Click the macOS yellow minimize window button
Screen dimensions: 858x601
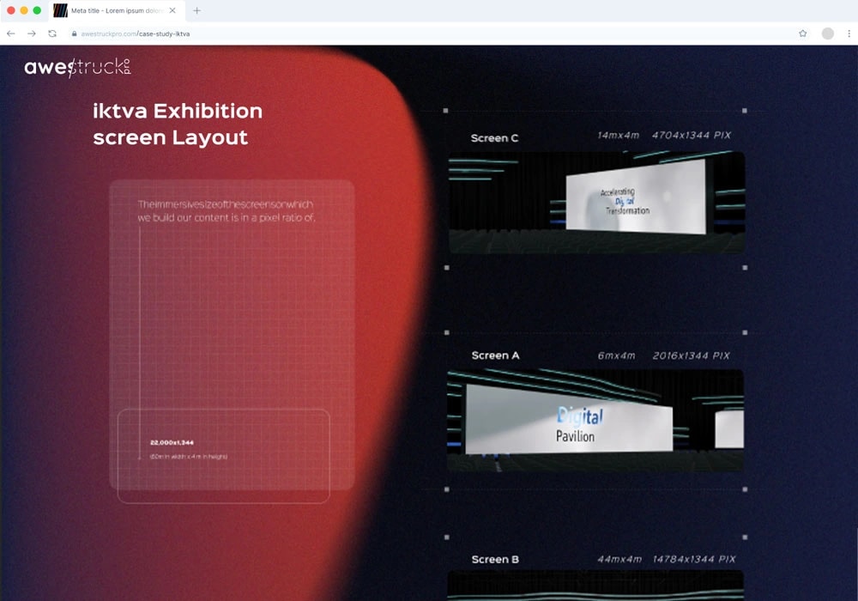tap(23, 10)
